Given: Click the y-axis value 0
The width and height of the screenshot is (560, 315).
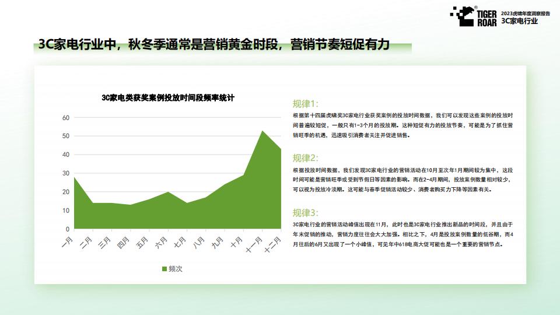Looking at the screenshot, I should [x=68, y=229].
